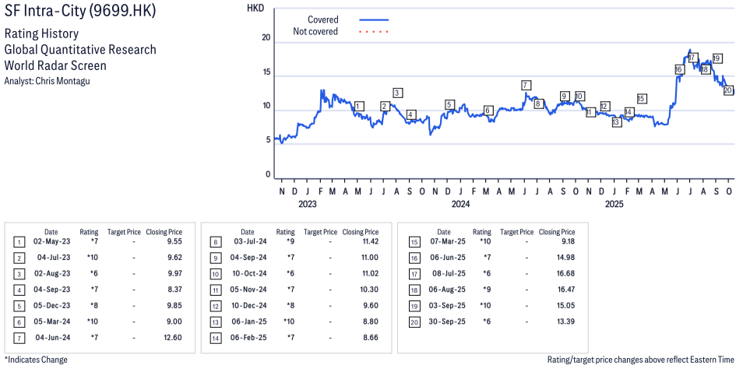Screen dimensions: 743x365
Task: Click chart marker 1 on the chart
Action: pyautogui.click(x=358, y=106)
